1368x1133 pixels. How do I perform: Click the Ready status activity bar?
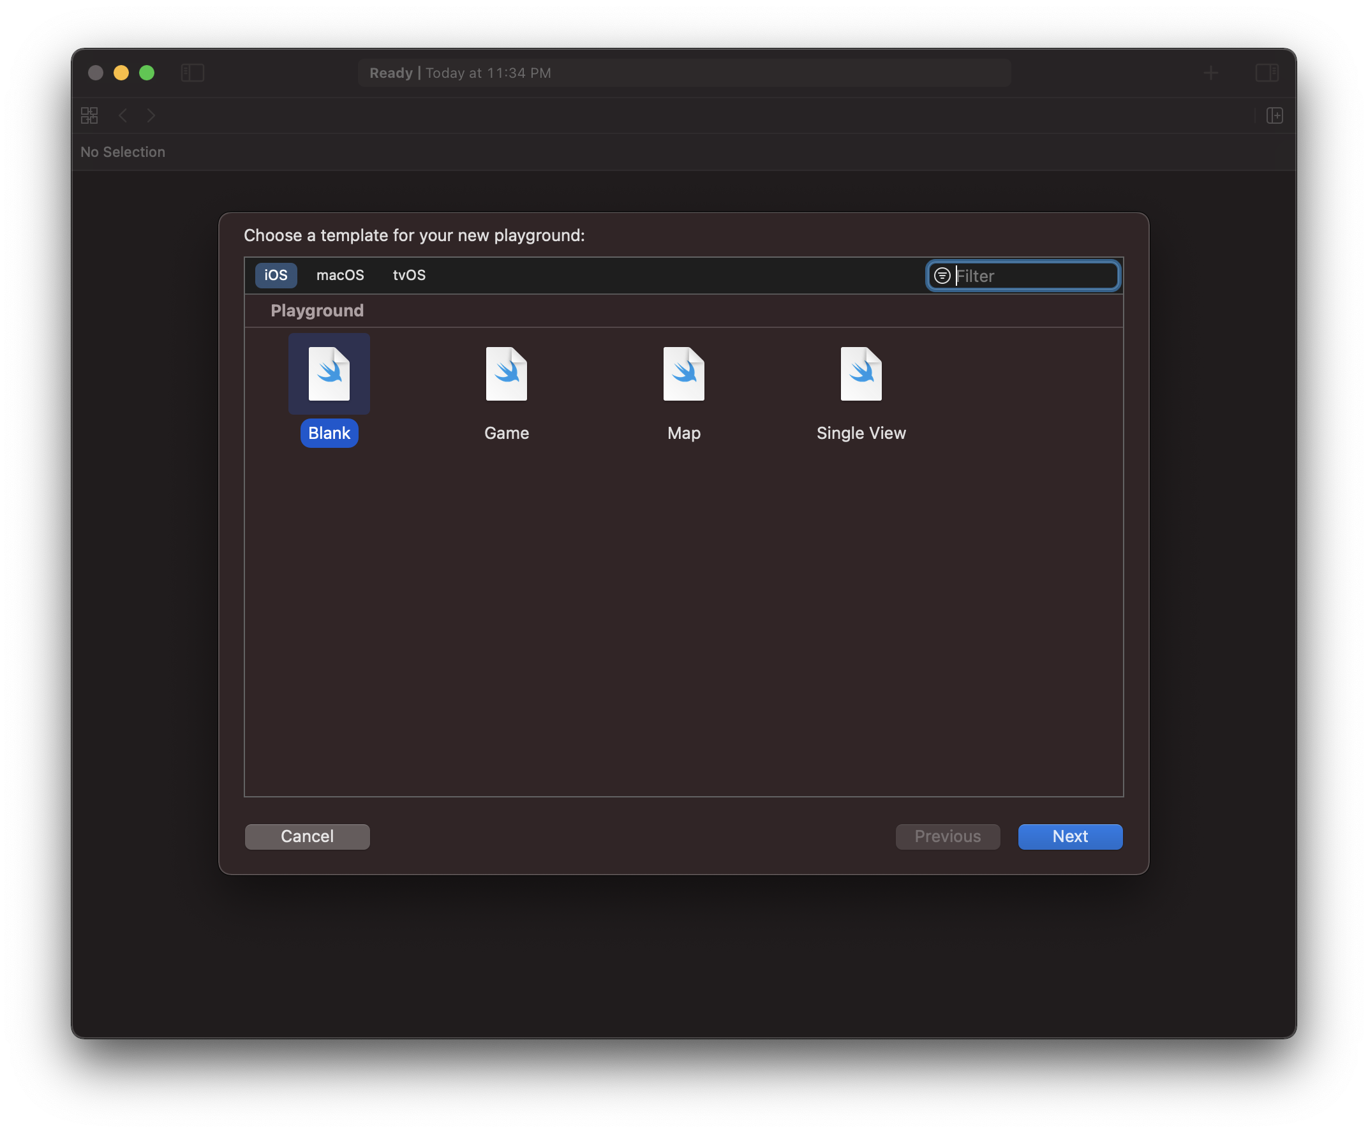[x=684, y=72]
